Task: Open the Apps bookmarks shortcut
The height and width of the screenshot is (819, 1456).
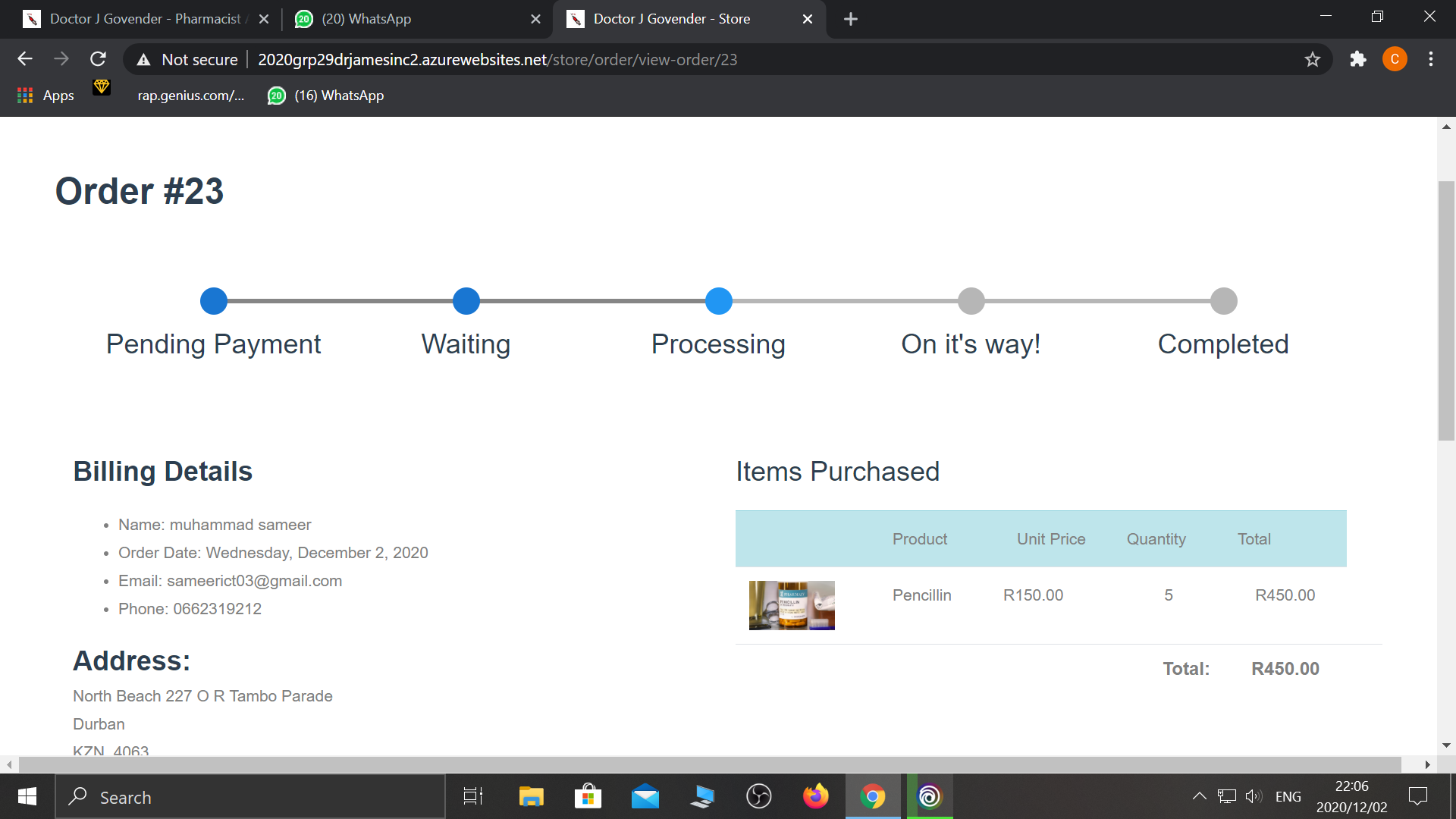Action: [x=45, y=96]
